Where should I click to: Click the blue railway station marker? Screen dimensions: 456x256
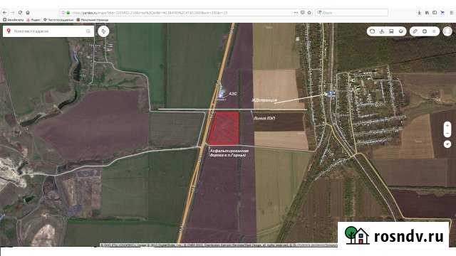[x=331, y=93]
